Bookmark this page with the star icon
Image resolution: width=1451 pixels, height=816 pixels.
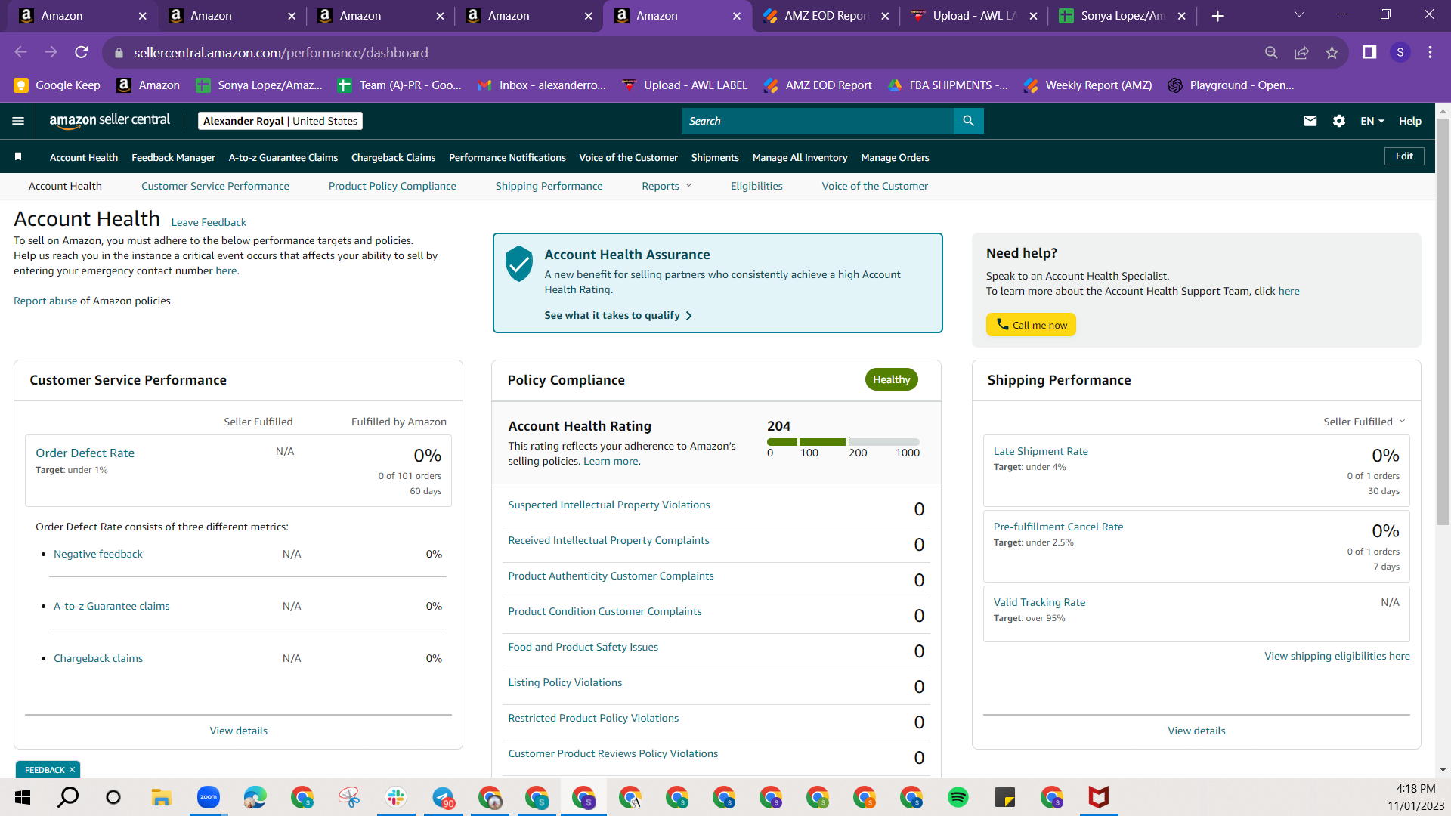coord(1332,52)
